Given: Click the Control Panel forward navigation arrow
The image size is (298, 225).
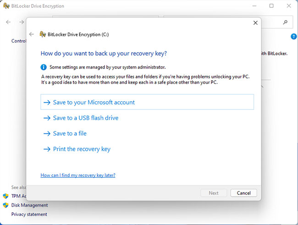Looking at the screenshot, I should (x=22, y=22).
